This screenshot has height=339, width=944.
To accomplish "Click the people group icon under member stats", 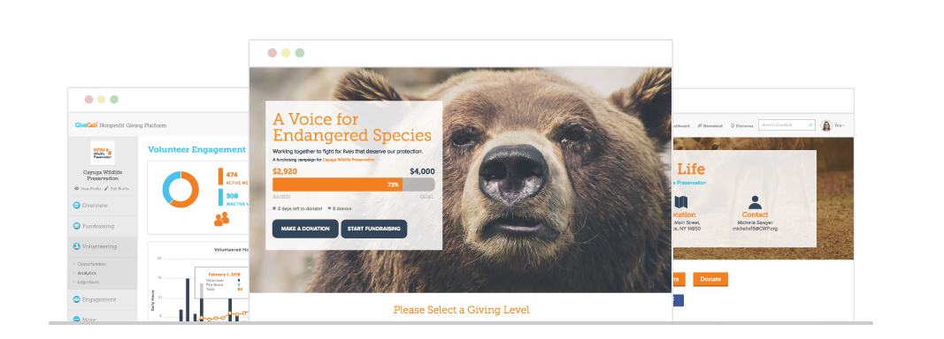I will tap(221, 219).
